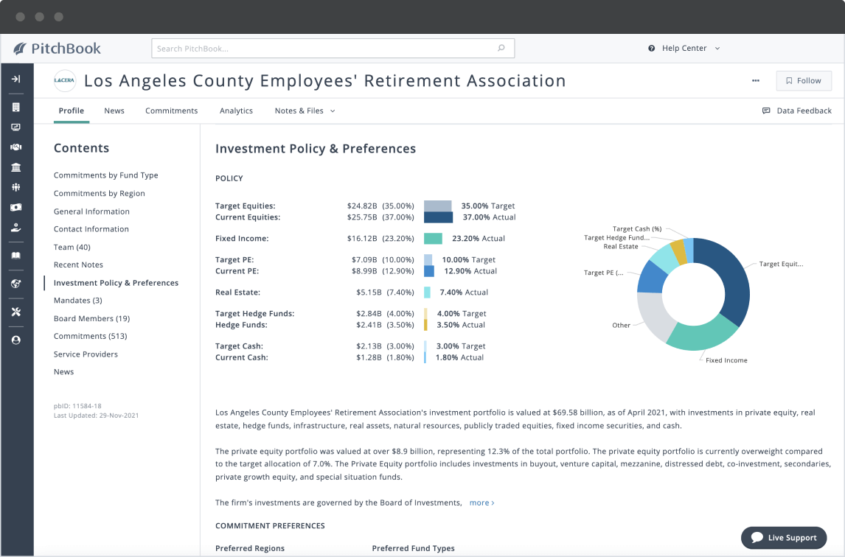Click the Last Updated: 29-Nov-2021 text
Viewport: 845px width, 557px height.
point(96,416)
